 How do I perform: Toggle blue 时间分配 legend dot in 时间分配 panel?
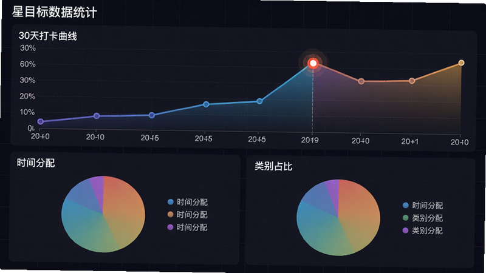[170, 202]
